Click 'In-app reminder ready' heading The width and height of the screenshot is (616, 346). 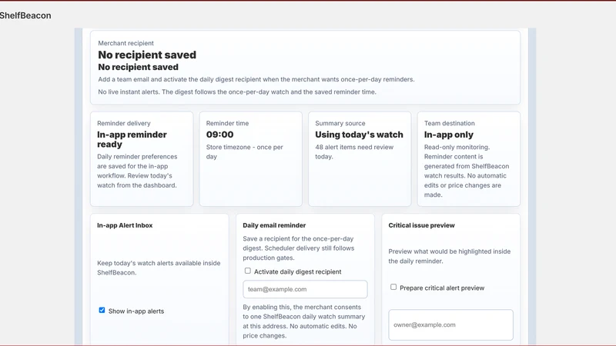tap(132, 139)
